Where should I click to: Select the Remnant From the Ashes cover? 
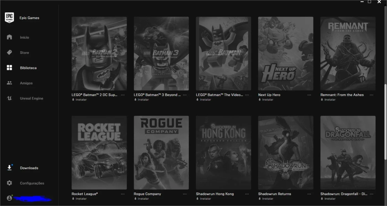(348, 54)
